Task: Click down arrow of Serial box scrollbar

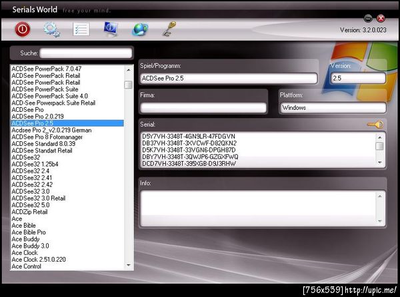Action: point(380,162)
